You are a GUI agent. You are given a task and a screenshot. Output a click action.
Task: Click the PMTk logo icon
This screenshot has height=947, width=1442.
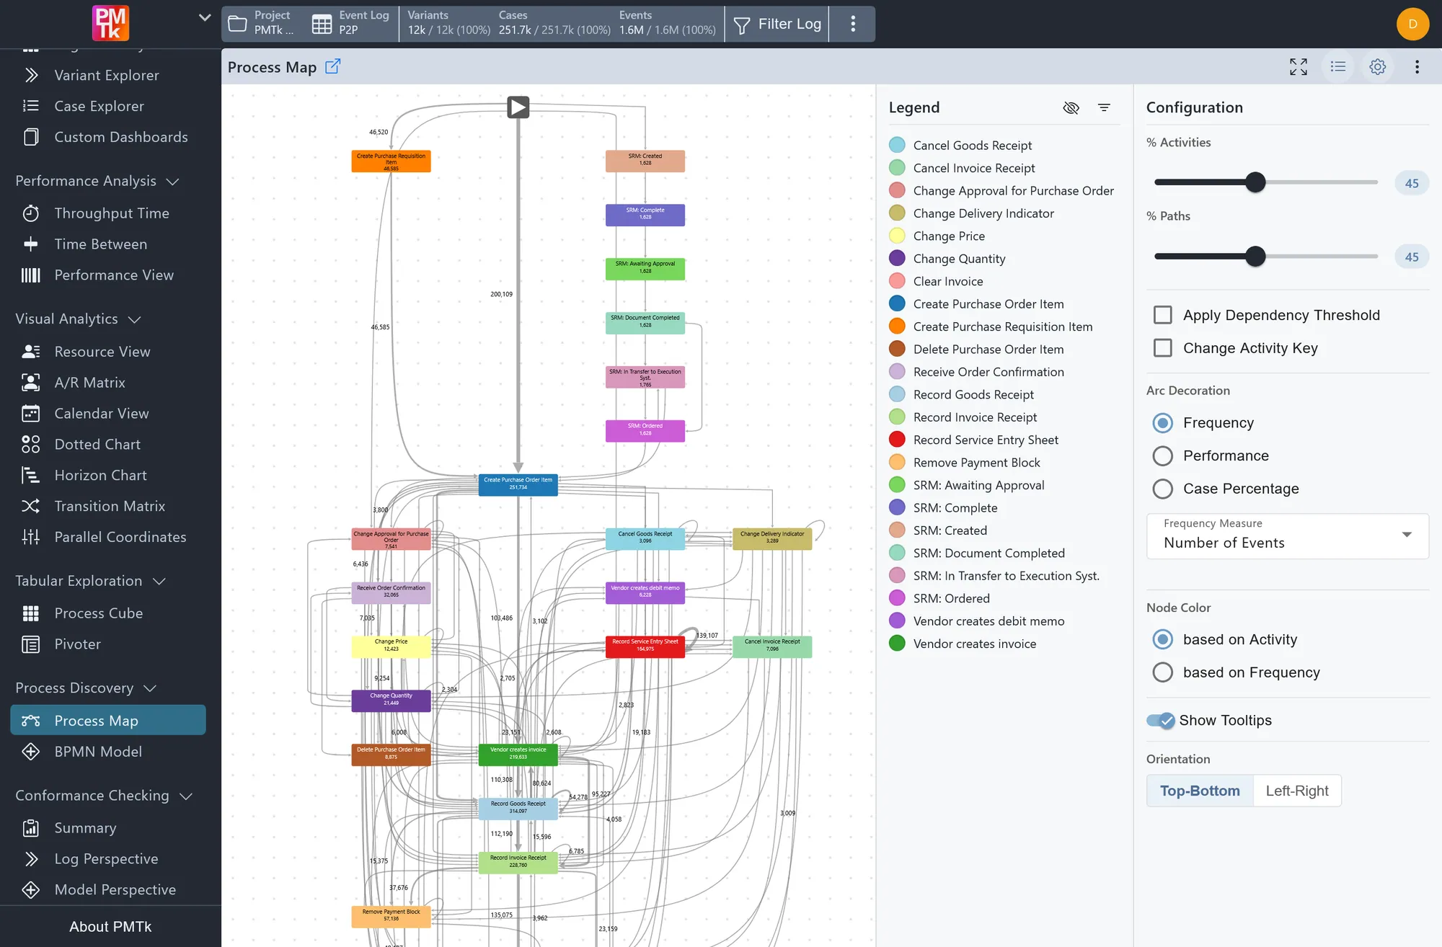click(x=110, y=23)
